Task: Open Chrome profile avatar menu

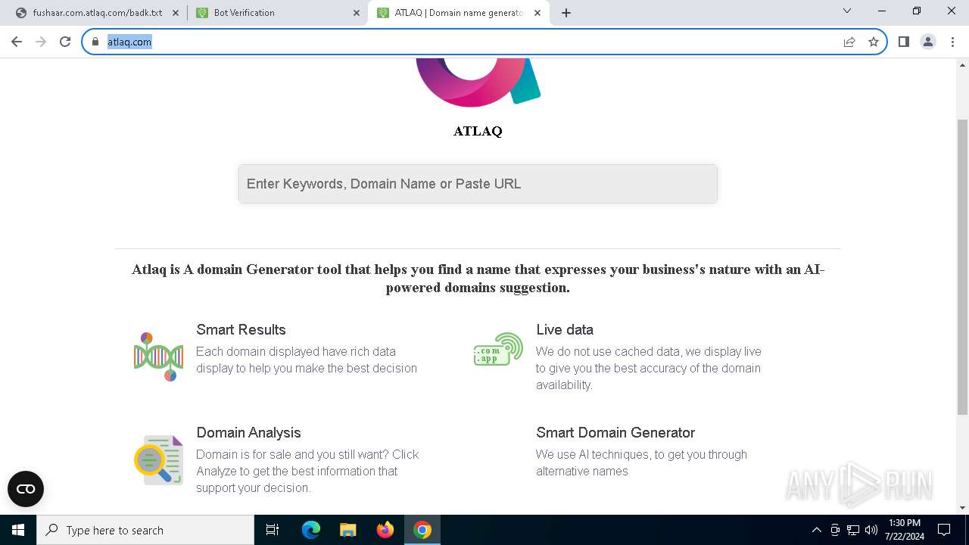Action: click(x=928, y=42)
